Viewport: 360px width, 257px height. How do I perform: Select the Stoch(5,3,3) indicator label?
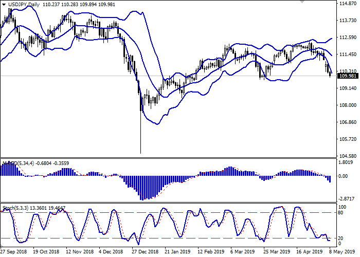(x=15, y=208)
